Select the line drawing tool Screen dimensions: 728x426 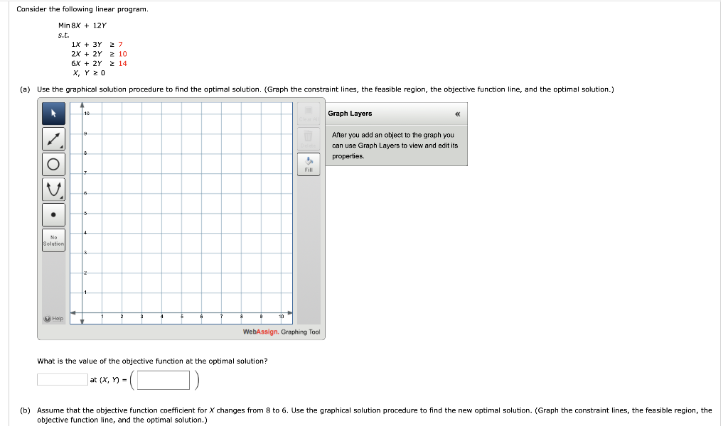pos(53,138)
